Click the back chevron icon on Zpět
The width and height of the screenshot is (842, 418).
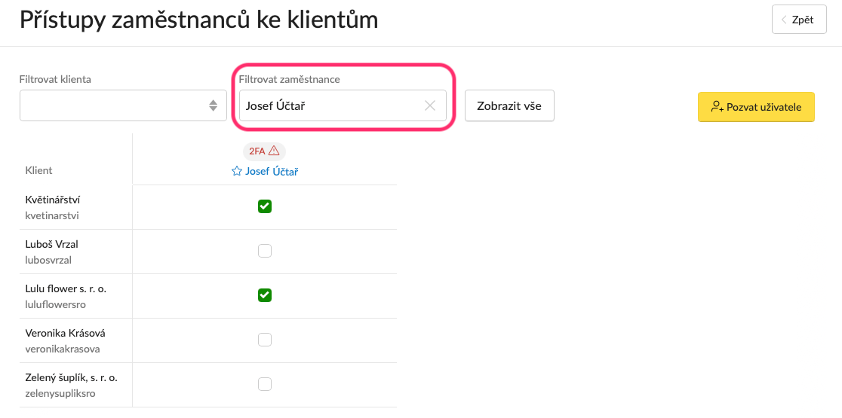tap(784, 20)
